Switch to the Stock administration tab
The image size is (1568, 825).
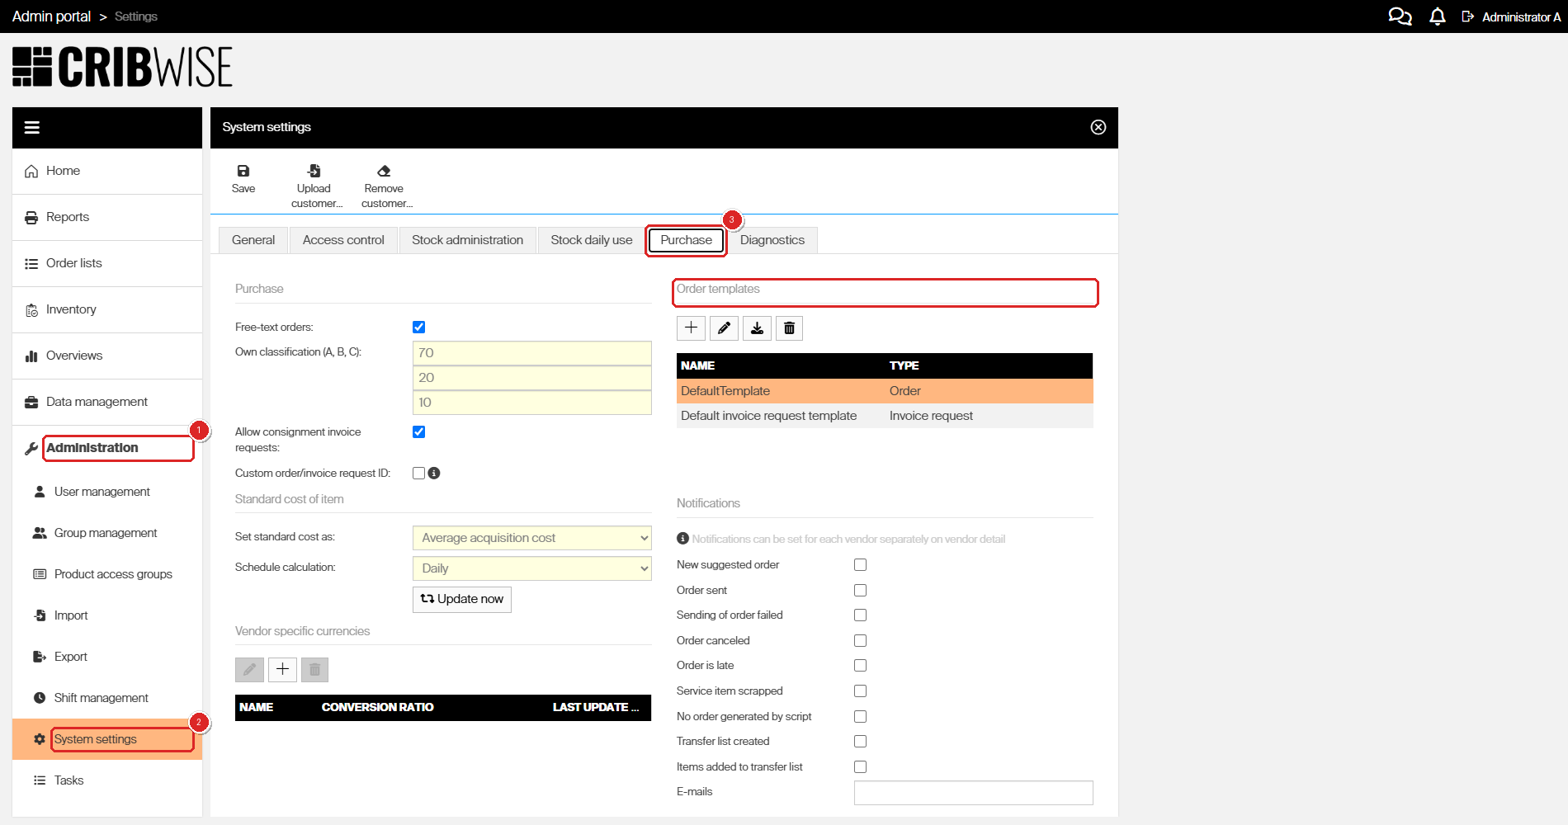(468, 240)
